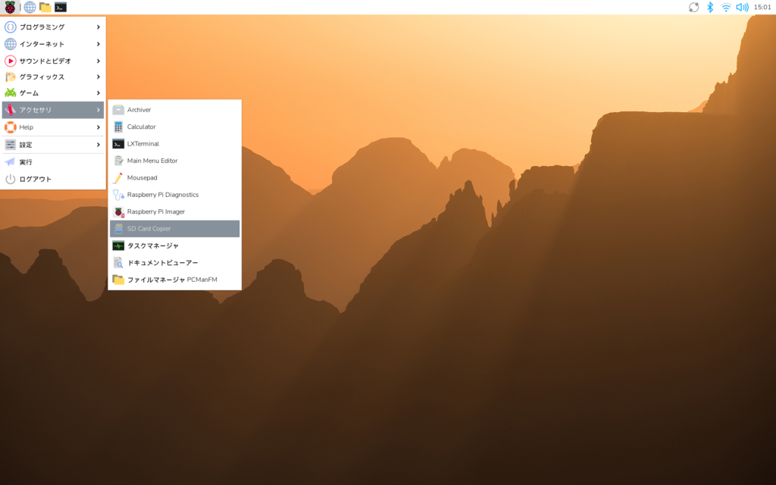
Task: Open the file manager folder icon in taskbar
Action: [x=45, y=8]
